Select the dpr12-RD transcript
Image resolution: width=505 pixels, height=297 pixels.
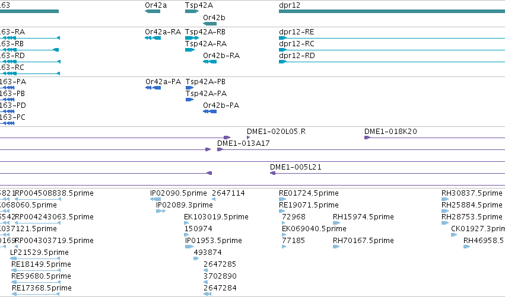tap(392, 62)
